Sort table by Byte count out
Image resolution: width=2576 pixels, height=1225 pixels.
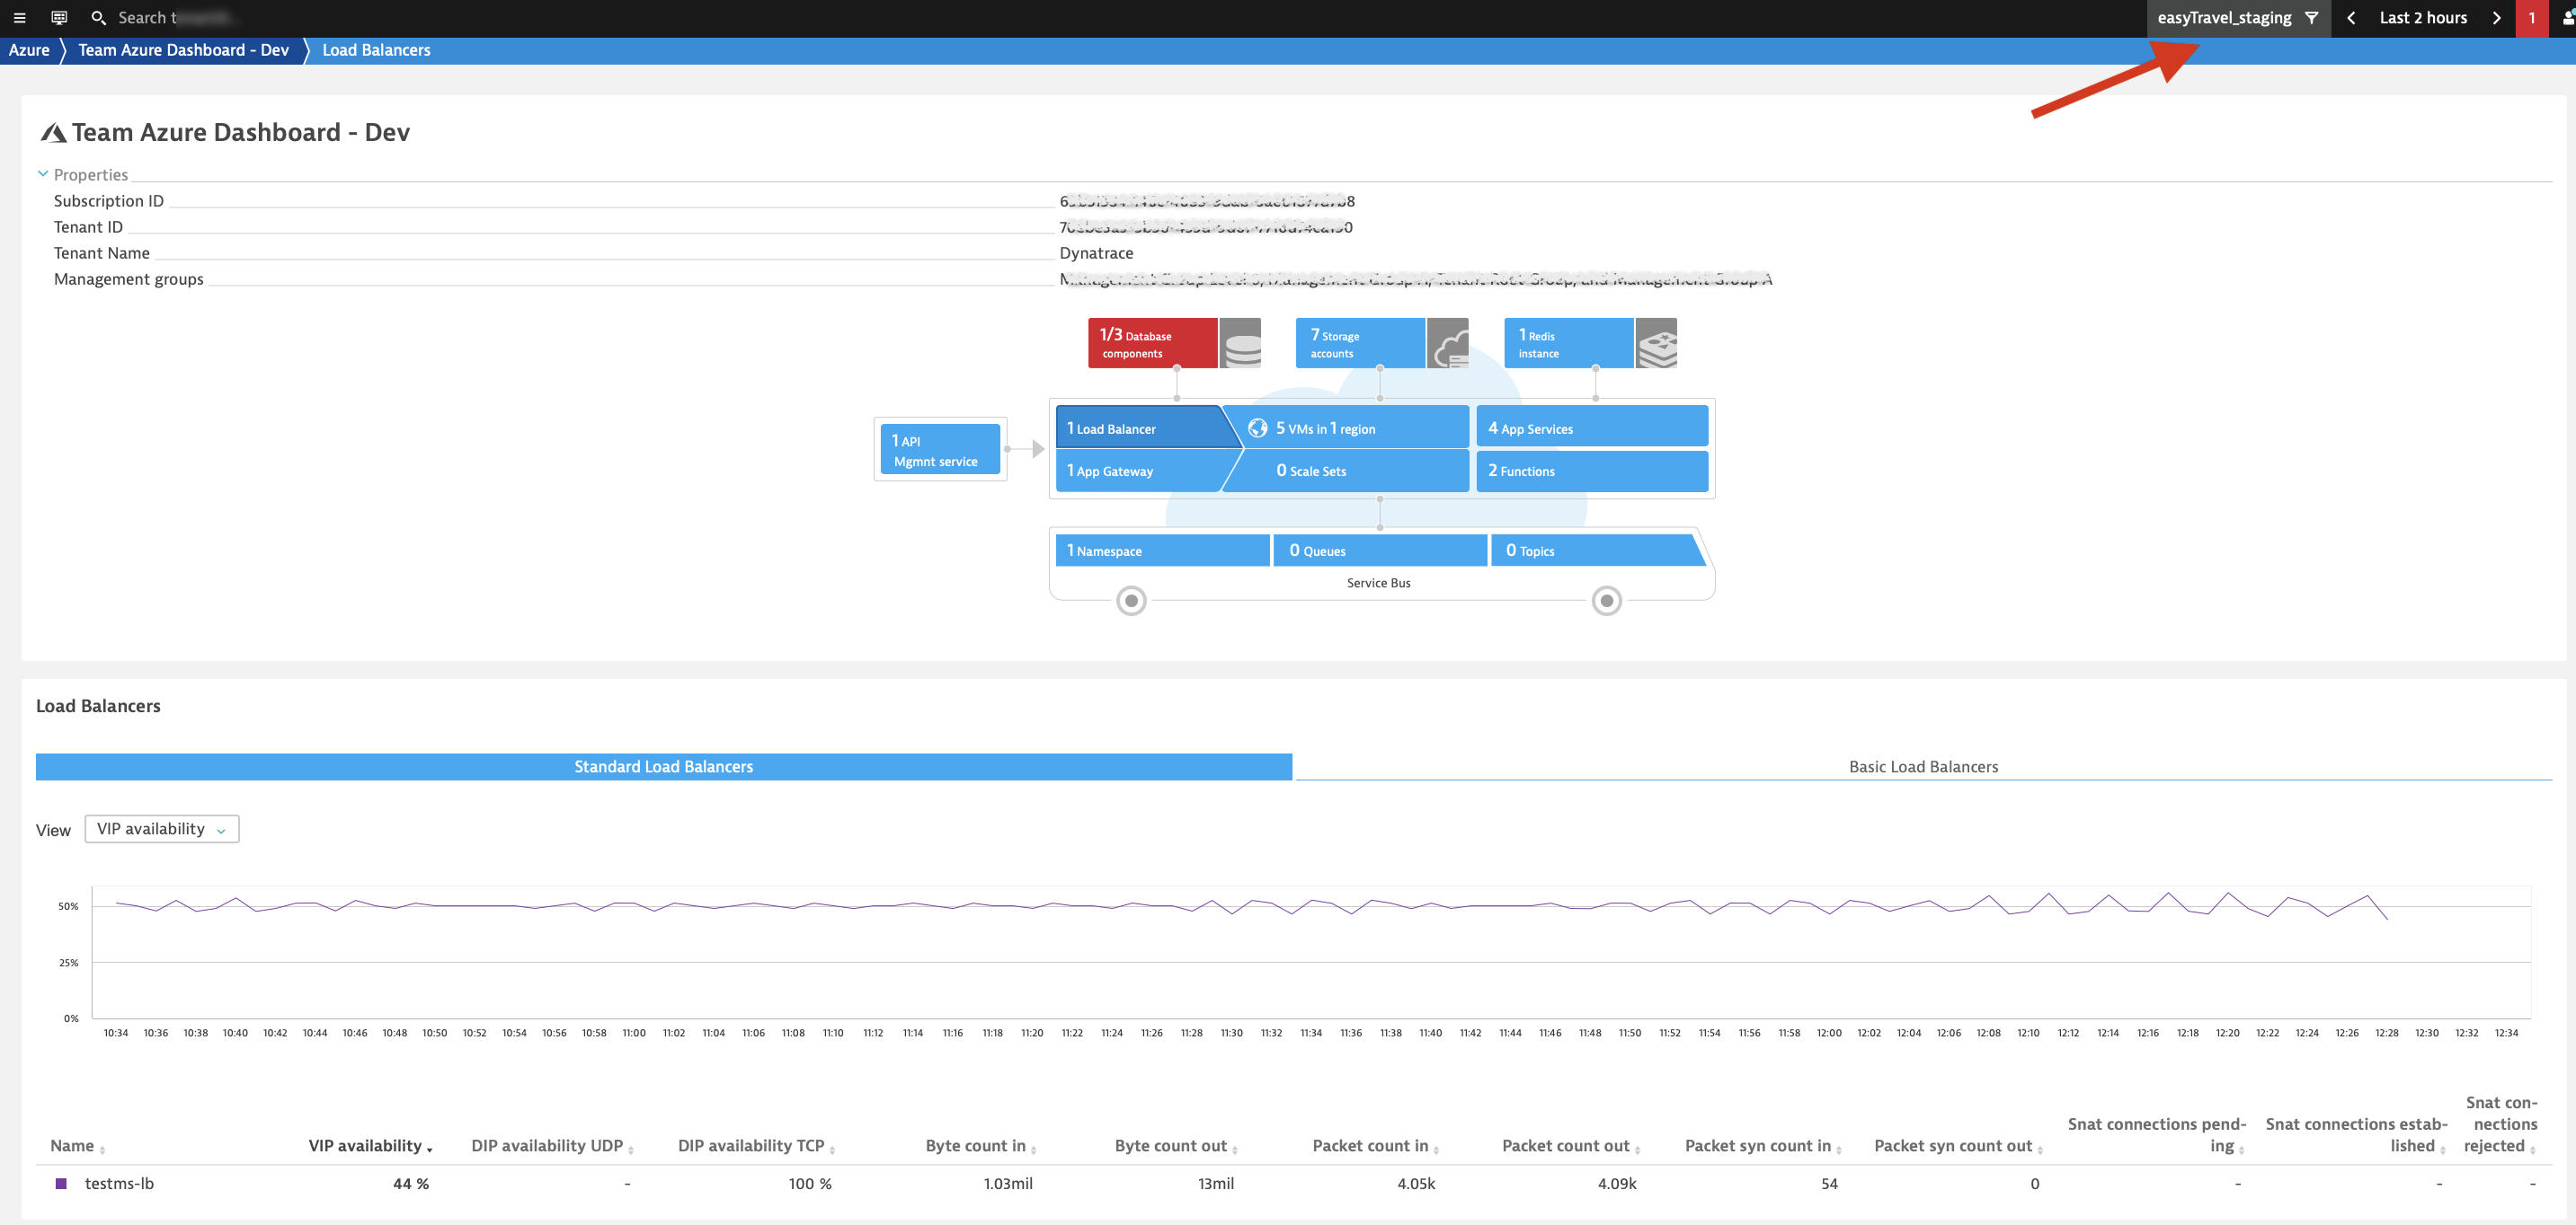tap(1176, 1145)
